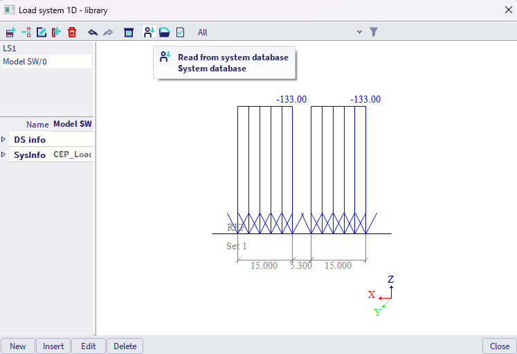The width and height of the screenshot is (517, 354).
Task: Click the Undo arrow icon
Action: [x=93, y=32]
